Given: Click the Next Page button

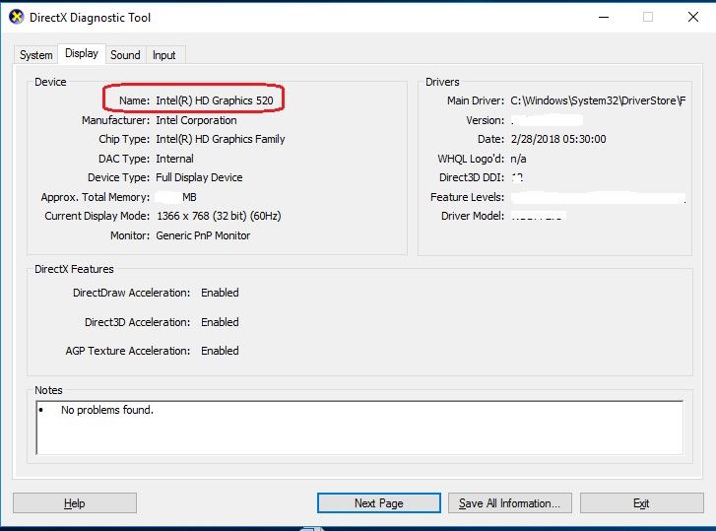Looking at the screenshot, I should (379, 503).
